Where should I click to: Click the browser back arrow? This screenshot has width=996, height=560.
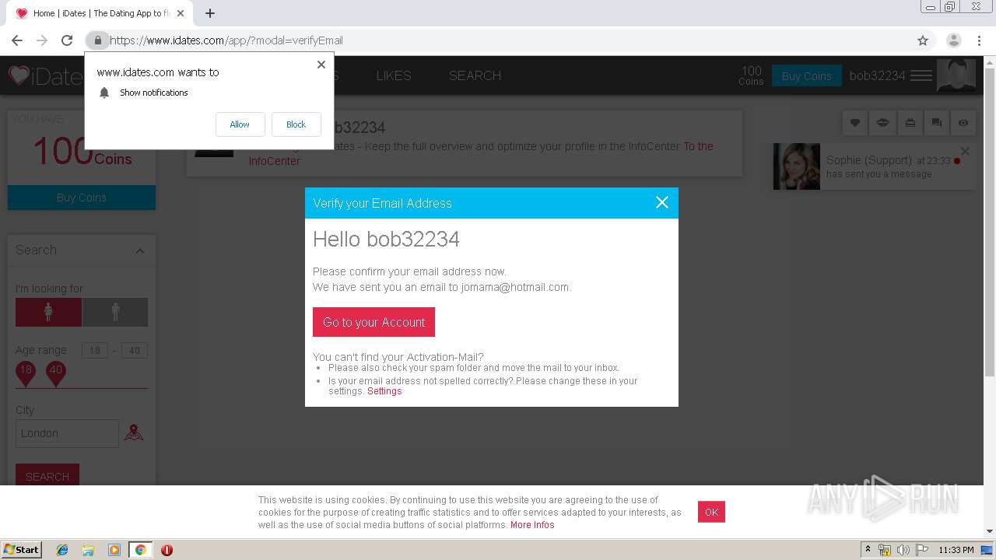(x=17, y=40)
